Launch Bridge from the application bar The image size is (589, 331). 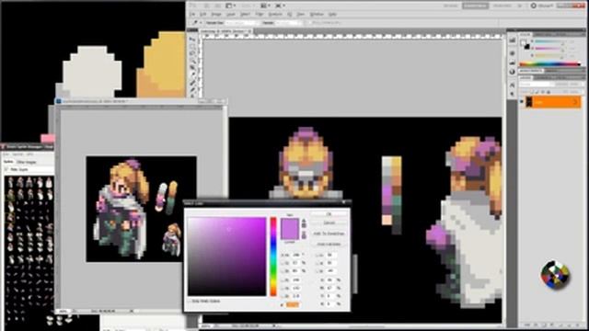206,6
